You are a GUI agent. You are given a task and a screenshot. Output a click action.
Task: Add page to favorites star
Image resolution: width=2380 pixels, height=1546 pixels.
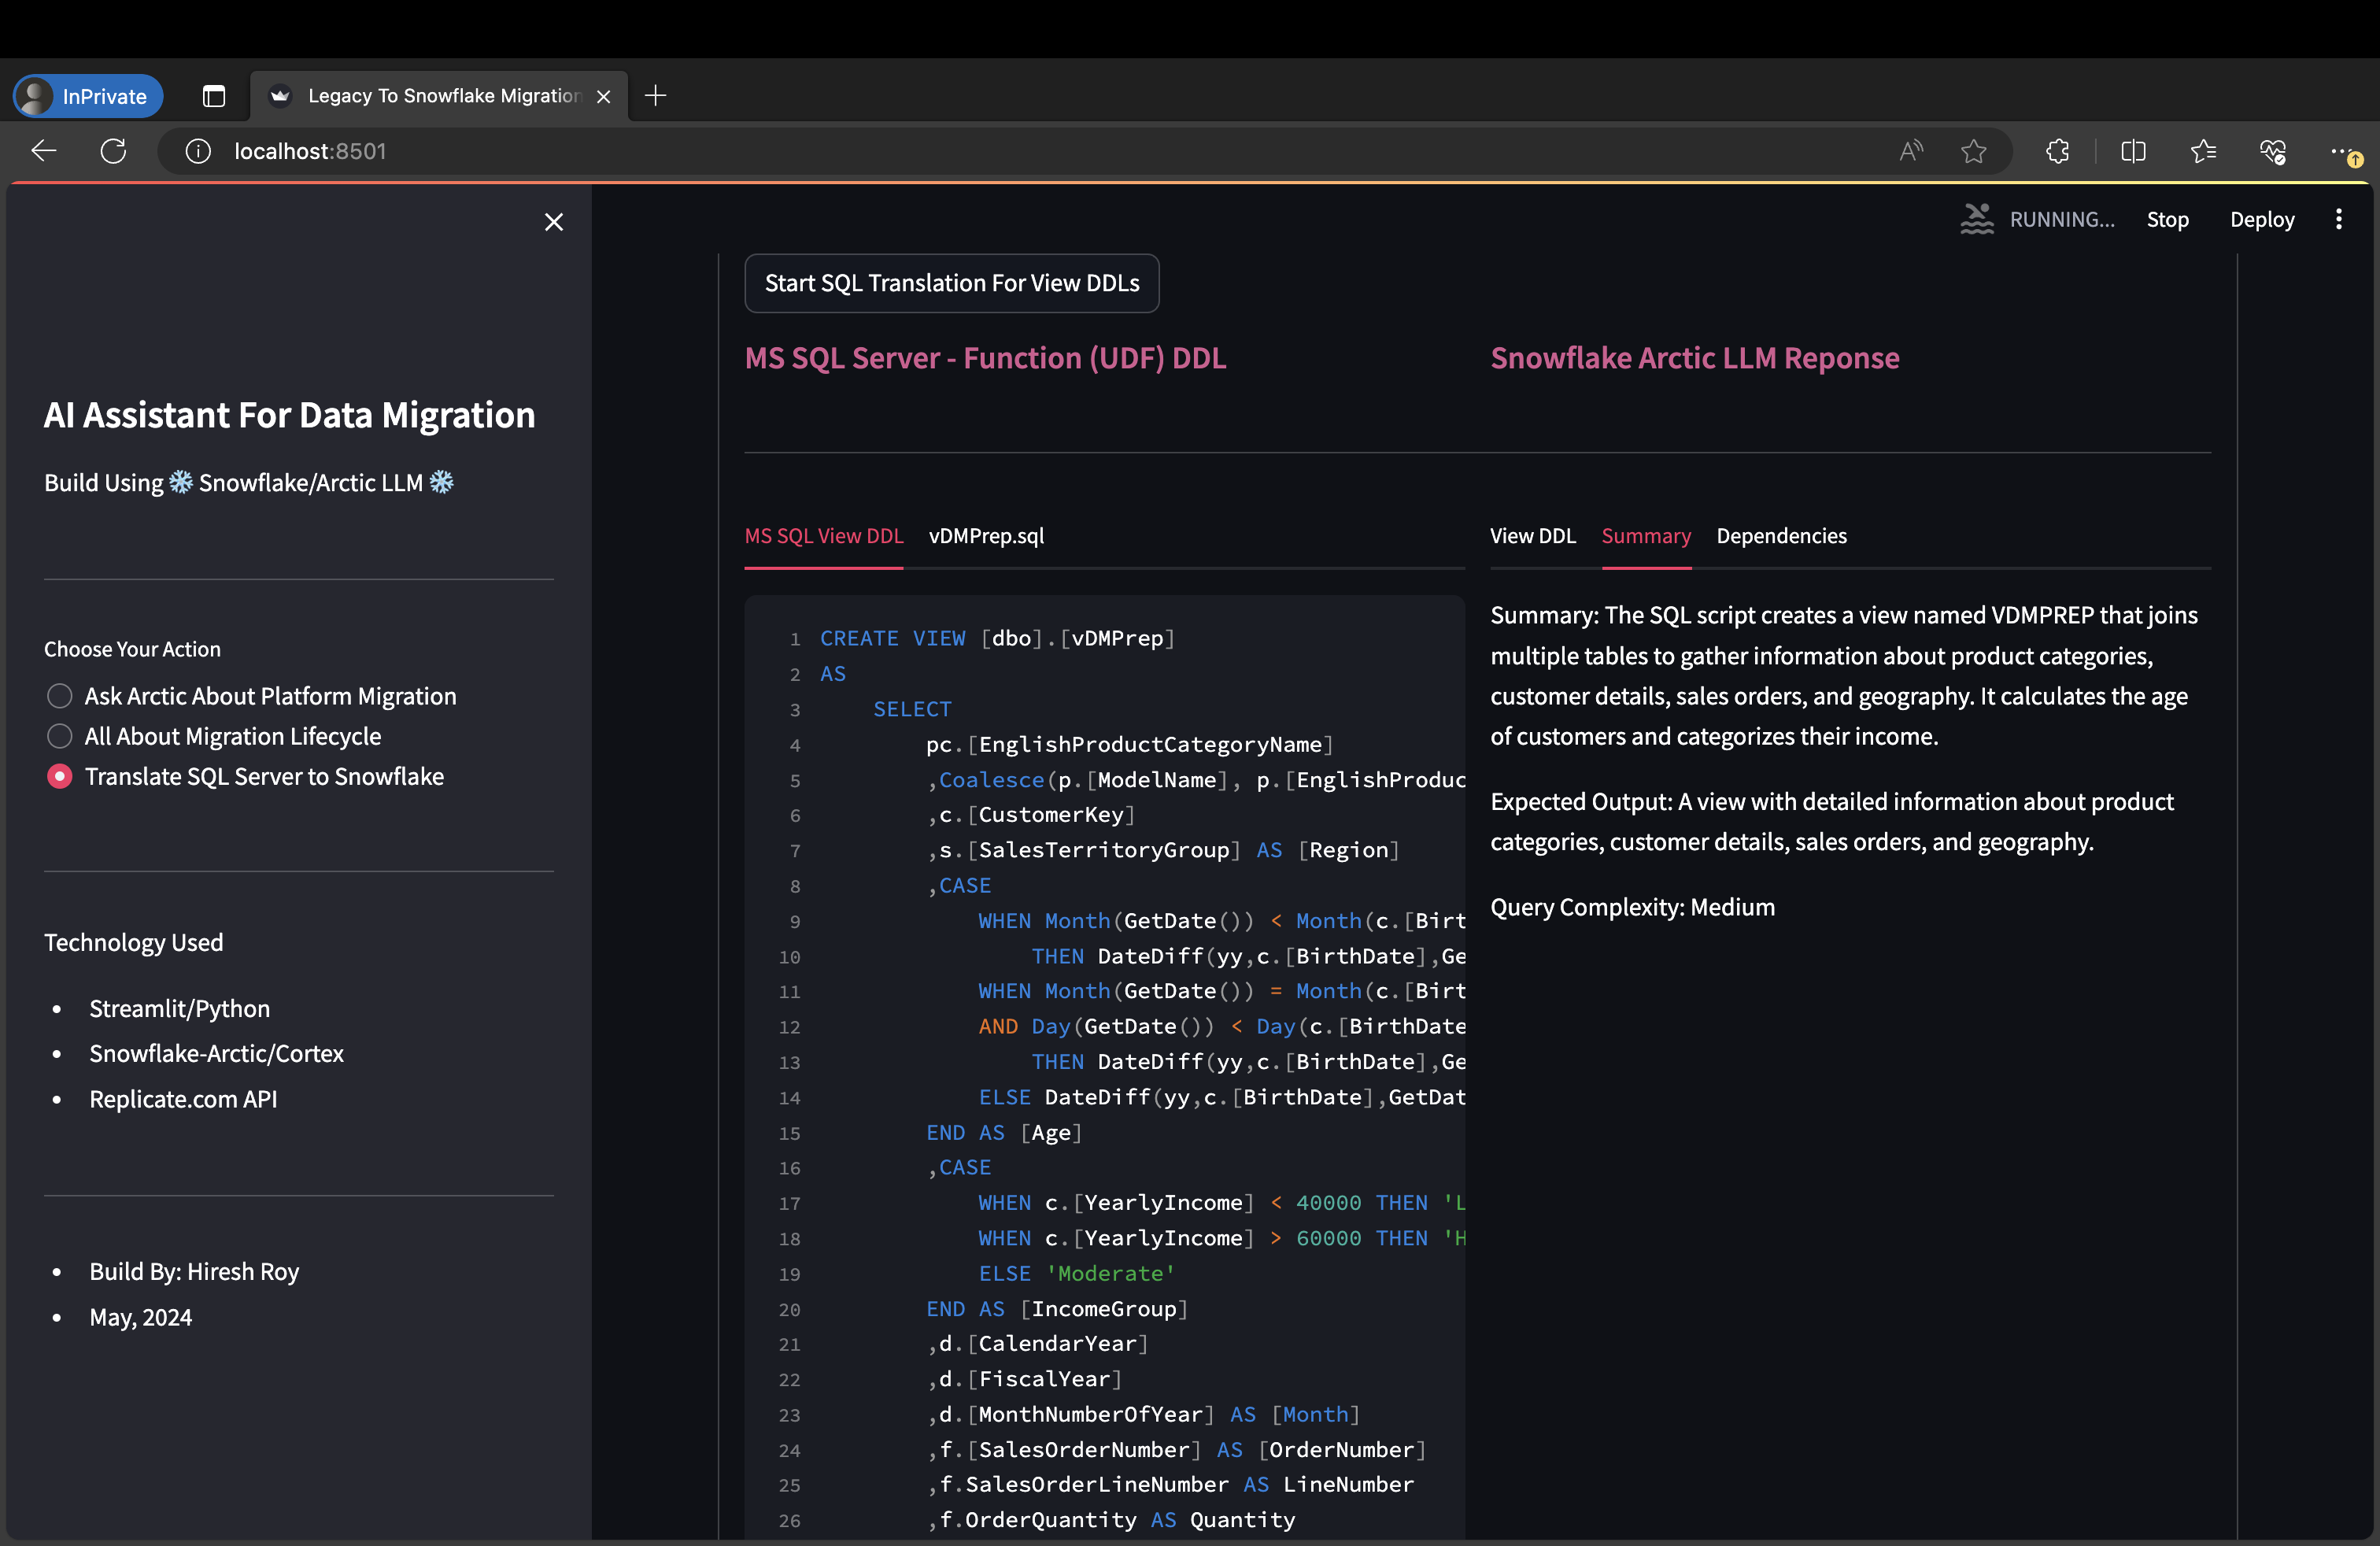[1973, 151]
